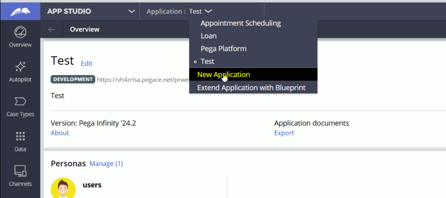Screen dimensions: 446x198
Task: Choose New Application menu item
Action: pyautogui.click(x=253, y=74)
